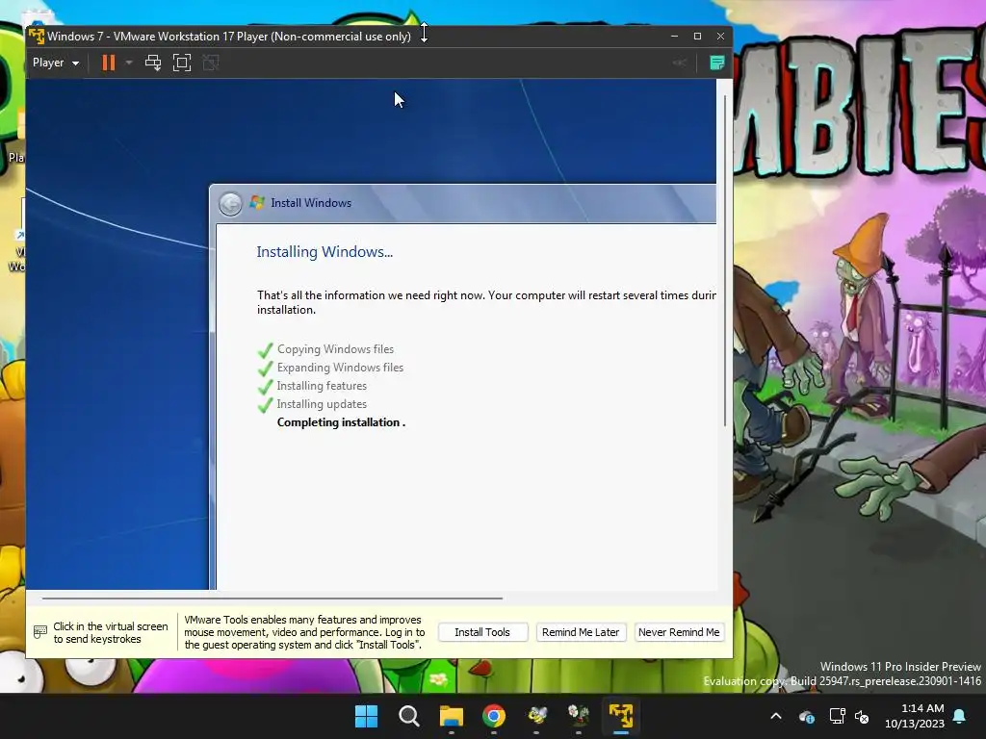Click the 'Completing installation' text

coord(341,422)
